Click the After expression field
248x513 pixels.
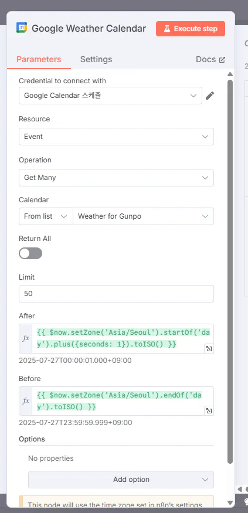(123, 339)
